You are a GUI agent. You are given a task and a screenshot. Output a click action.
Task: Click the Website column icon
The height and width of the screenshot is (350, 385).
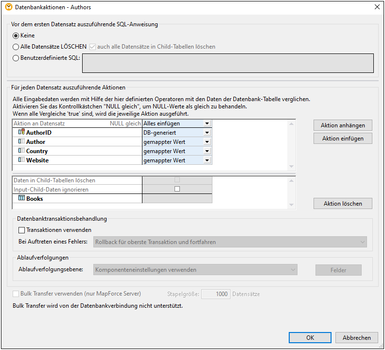(21, 160)
